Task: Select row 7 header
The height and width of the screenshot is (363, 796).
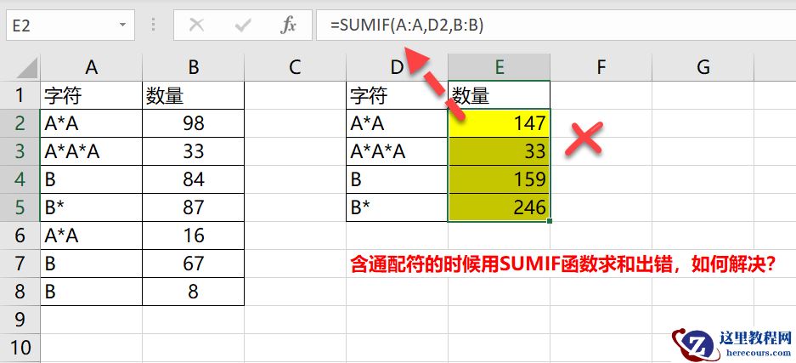Action: point(20,263)
